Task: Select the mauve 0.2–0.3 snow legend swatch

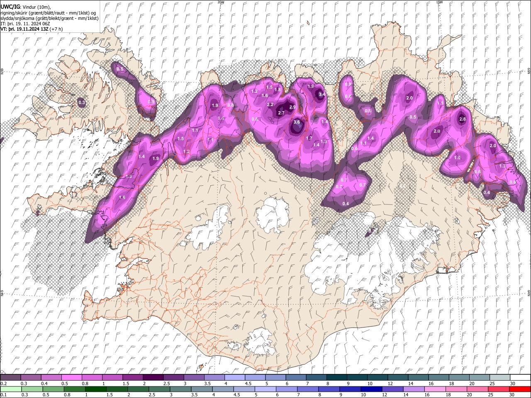Action: pos(10,378)
